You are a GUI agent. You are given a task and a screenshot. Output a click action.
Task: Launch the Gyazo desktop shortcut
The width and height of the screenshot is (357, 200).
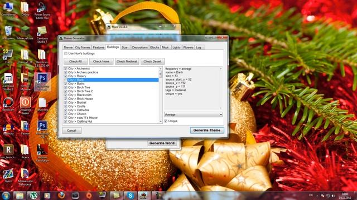point(8,176)
